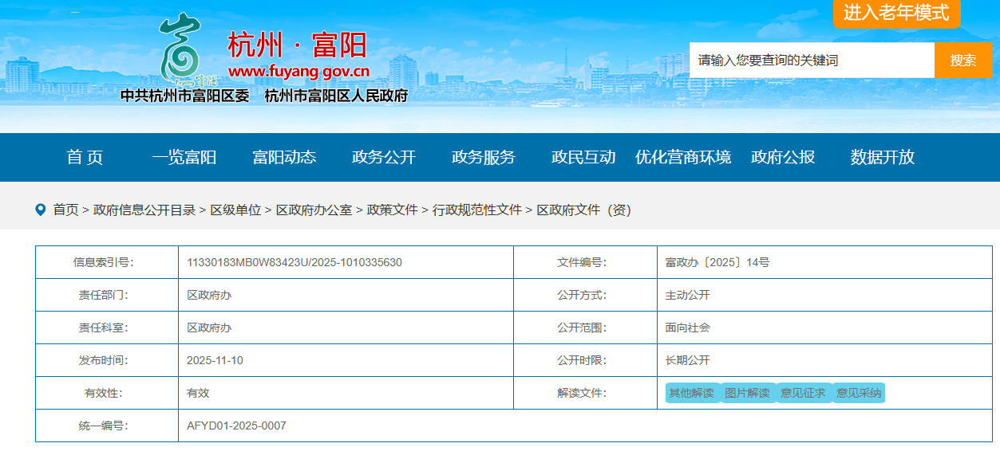This screenshot has height=455, width=1000.
Task: Click the 解读文件 label cell
Action: point(586,393)
